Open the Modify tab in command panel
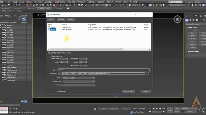The image size is (206, 115). [191, 16]
